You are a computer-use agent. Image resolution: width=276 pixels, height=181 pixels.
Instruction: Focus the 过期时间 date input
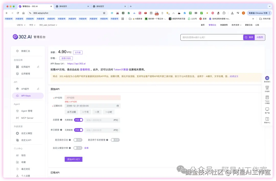pyautogui.click(x=93, y=106)
